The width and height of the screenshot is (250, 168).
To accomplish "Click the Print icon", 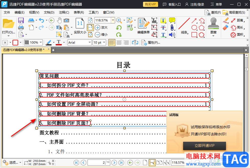I will [x=21, y=28].
